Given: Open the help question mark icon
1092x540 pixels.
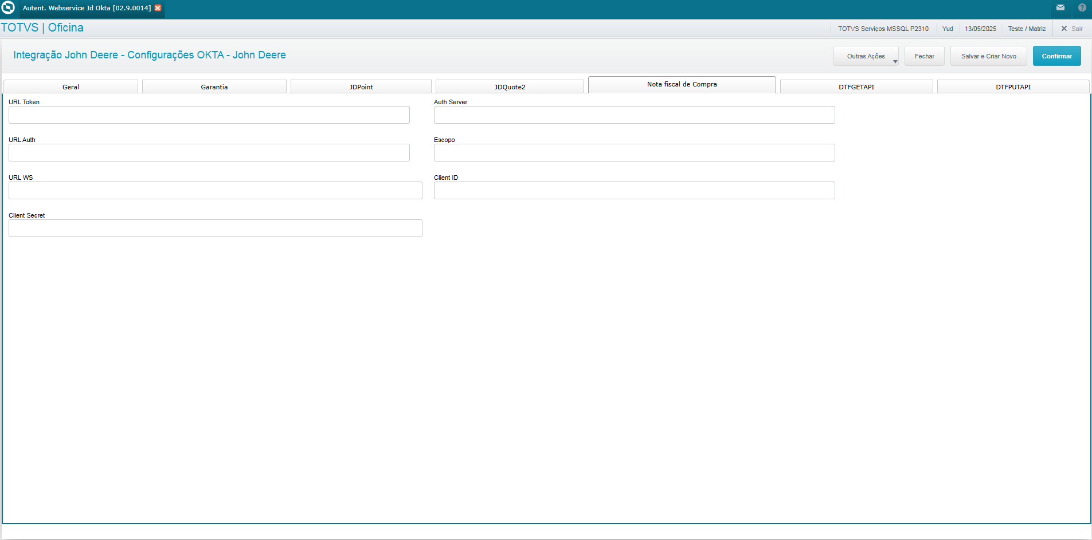Looking at the screenshot, I should click(x=1082, y=8).
